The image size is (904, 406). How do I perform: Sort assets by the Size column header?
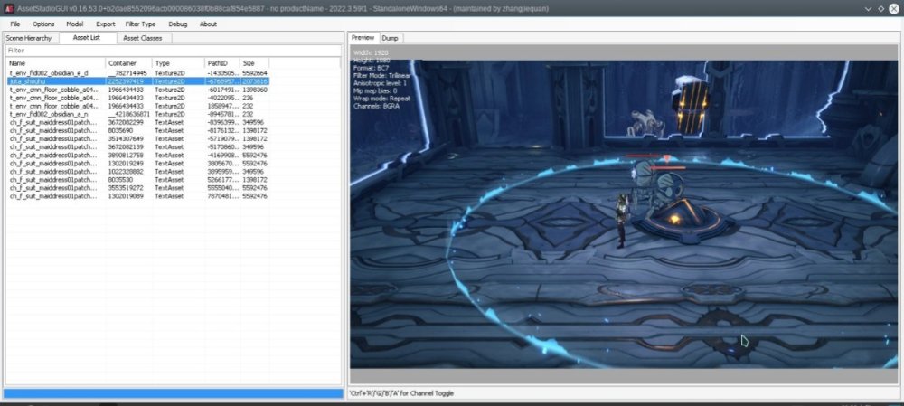[253, 63]
